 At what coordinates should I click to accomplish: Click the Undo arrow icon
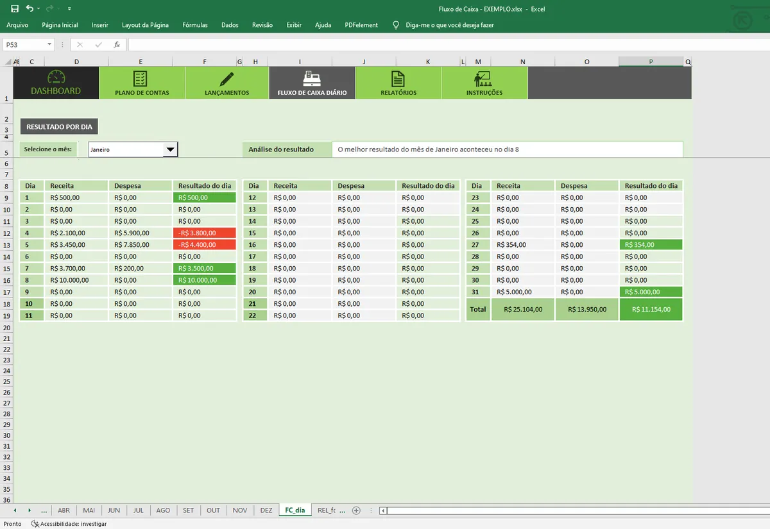(30, 9)
